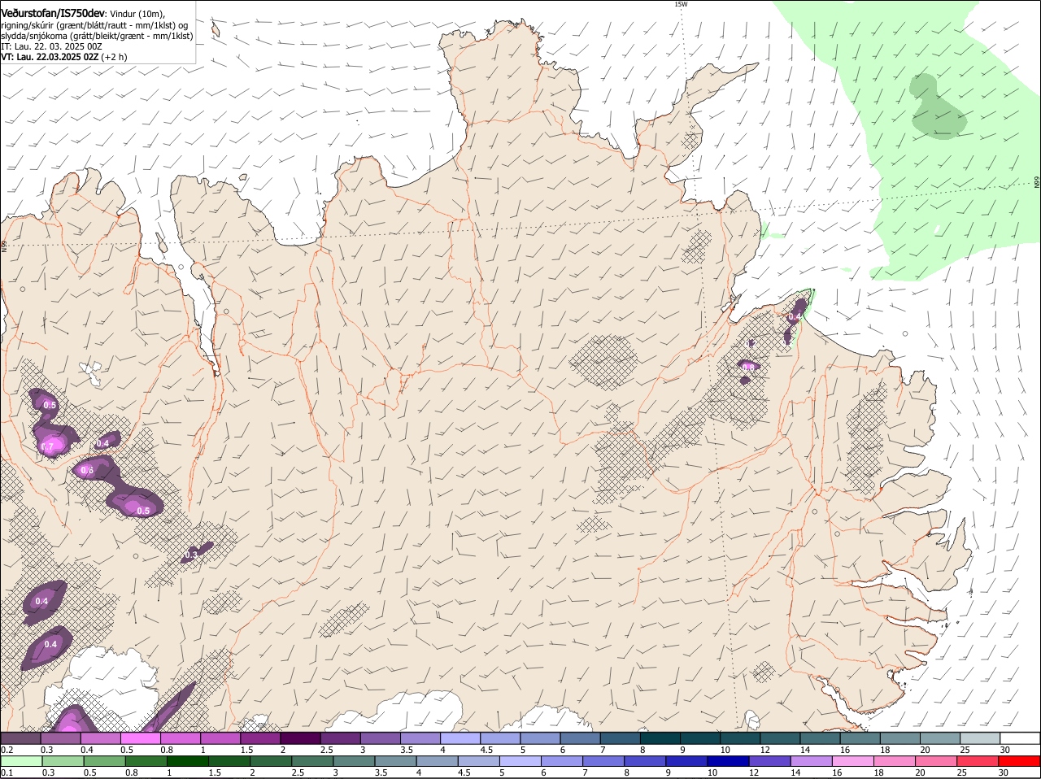Click the bright red swatch after 30 in lower legend row

pos(1019,761)
